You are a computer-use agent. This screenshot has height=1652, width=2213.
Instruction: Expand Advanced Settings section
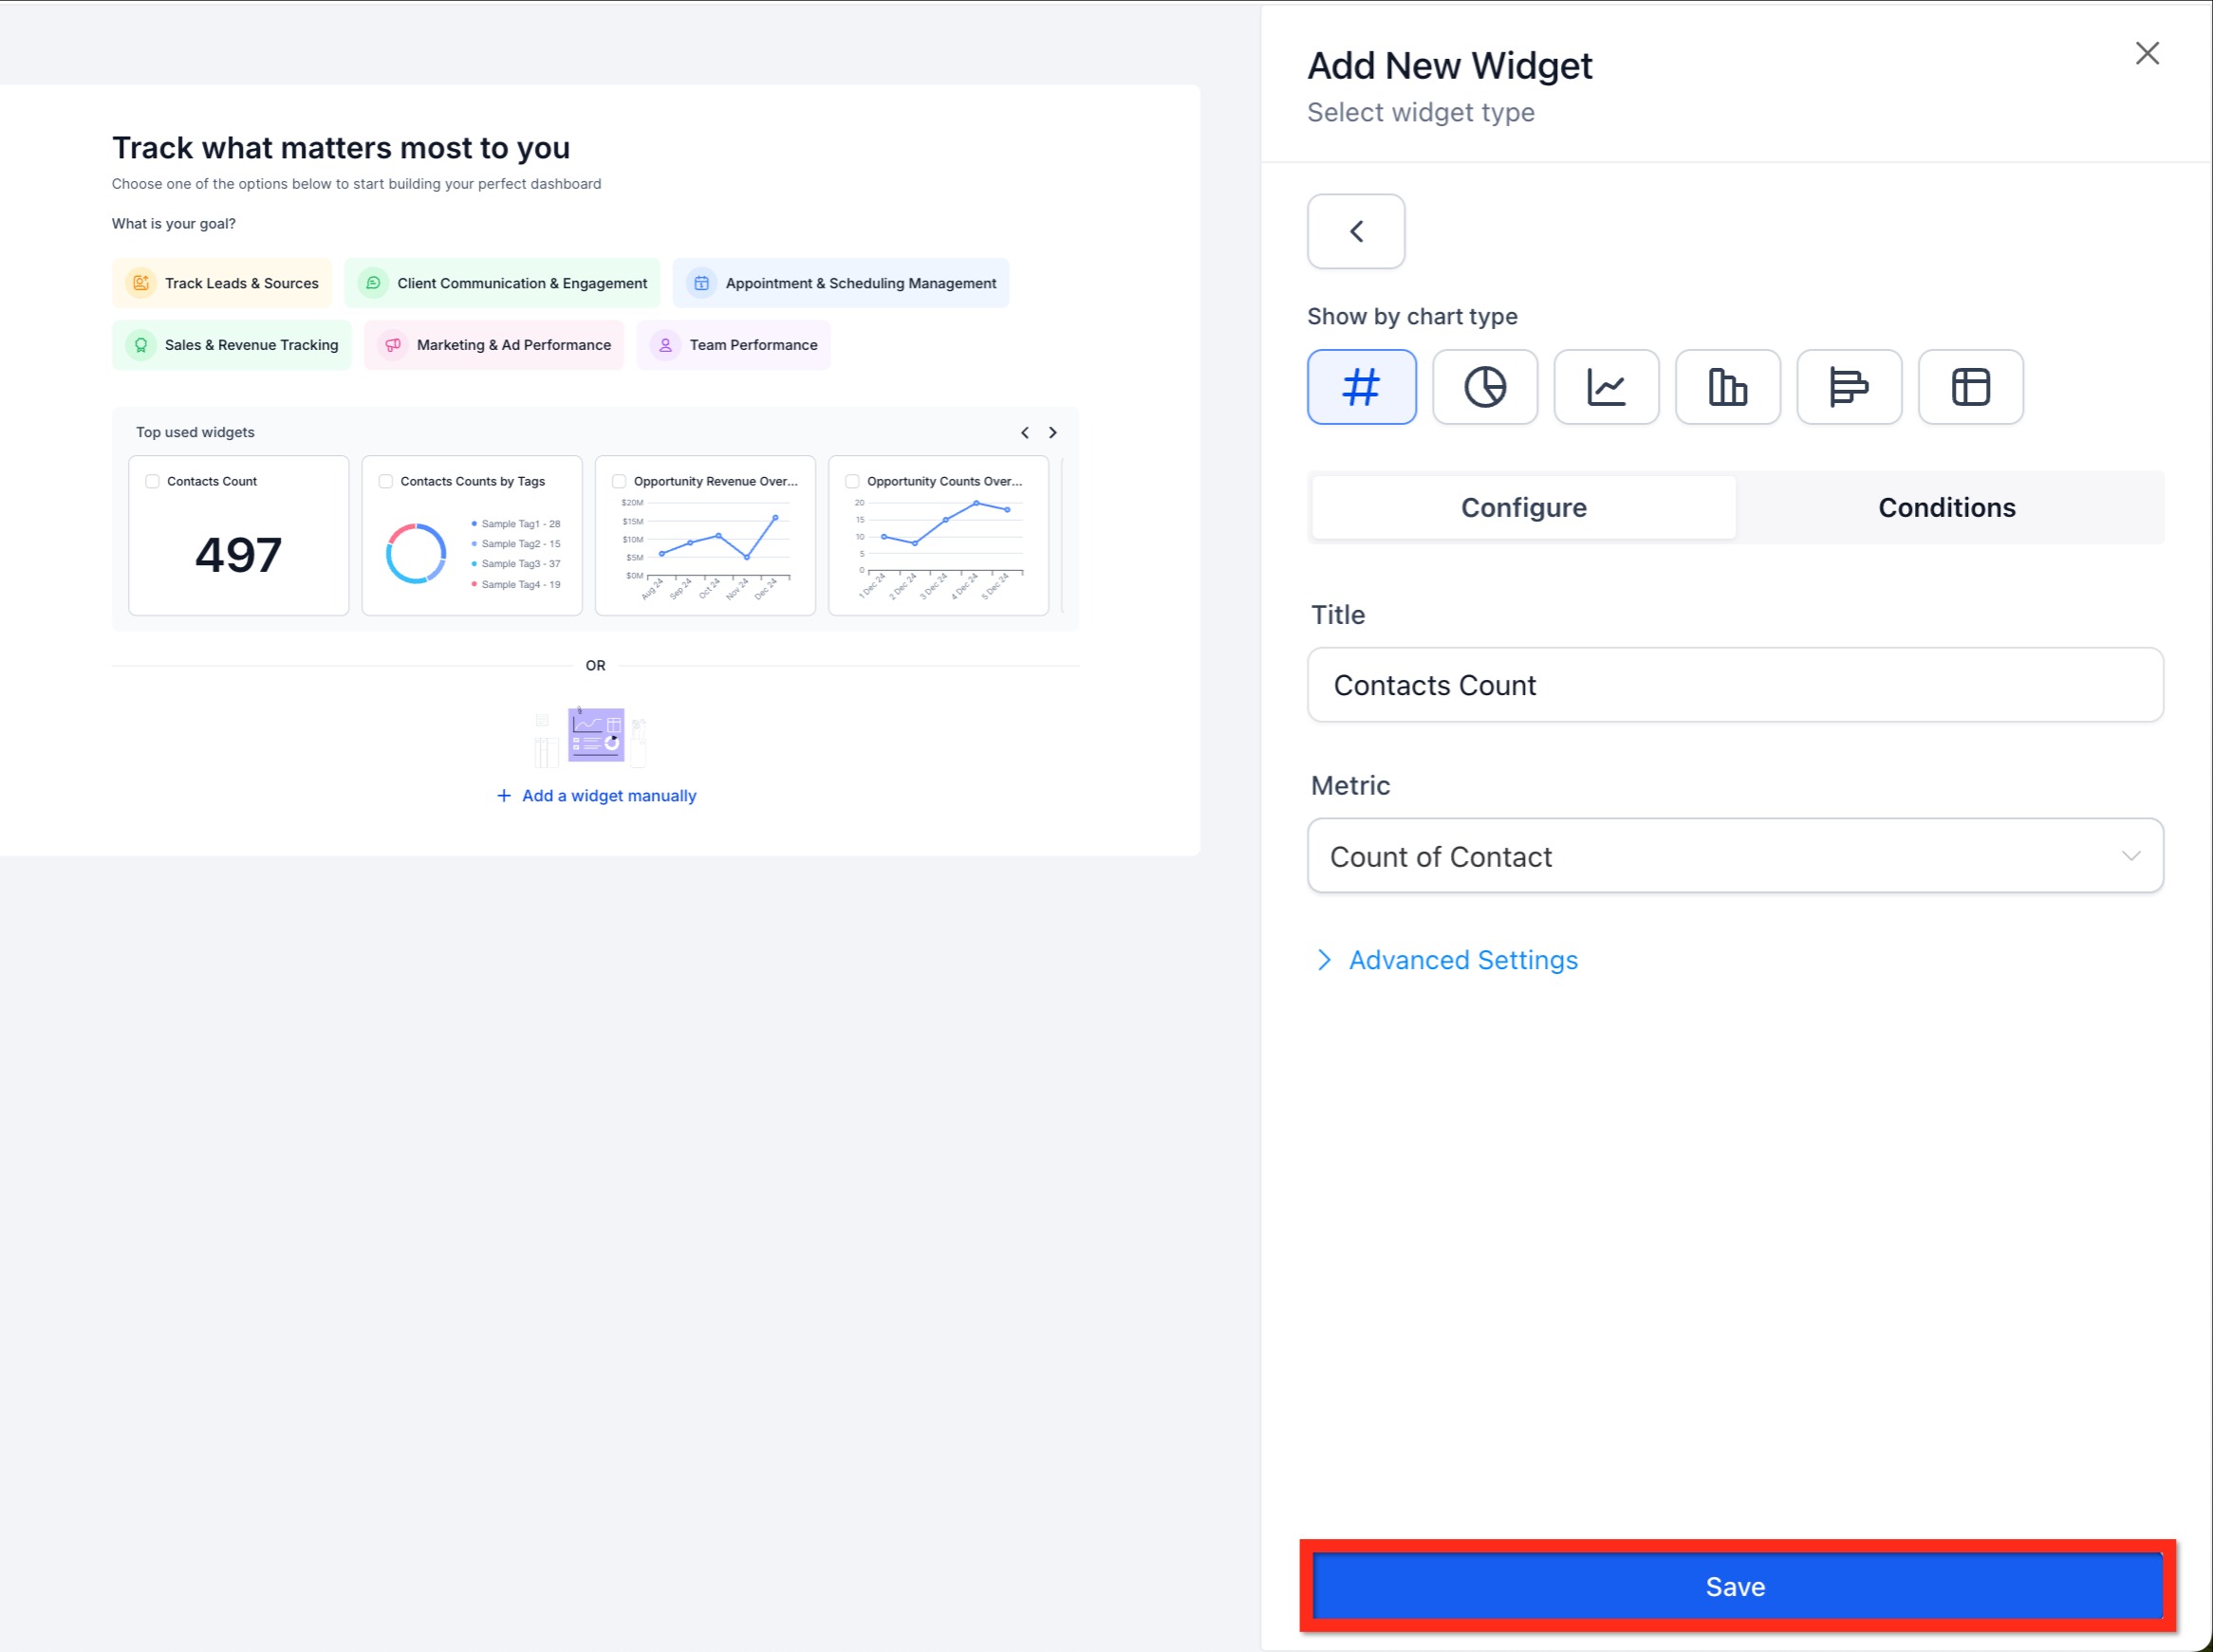pyautogui.click(x=1461, y=960)
